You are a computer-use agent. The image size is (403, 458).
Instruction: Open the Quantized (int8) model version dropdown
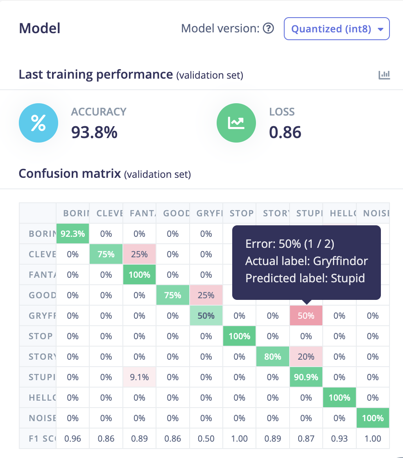pos(336,29)
